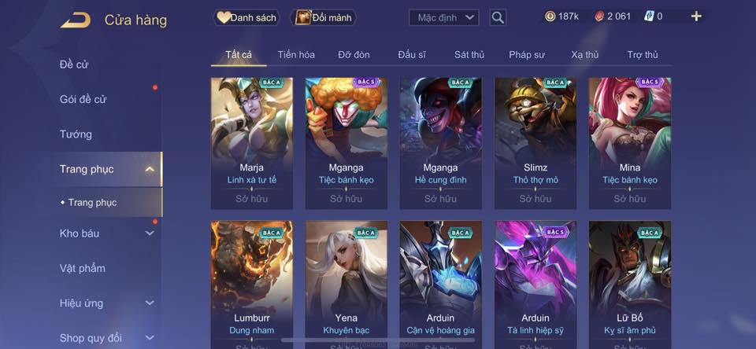The height and width of the screenshot is (349, 756).
Task: Click the golden back arrow icon
Action: (76, 20)
